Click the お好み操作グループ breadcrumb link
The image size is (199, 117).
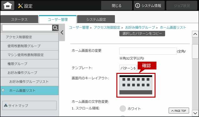[x=140, y=28]
